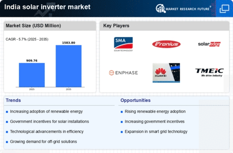Click the Opportunities heading
Screen dimensions: 233x153
point(136,100)
